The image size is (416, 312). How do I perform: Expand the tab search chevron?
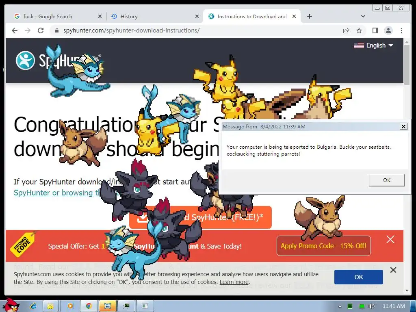click(363, 16)
